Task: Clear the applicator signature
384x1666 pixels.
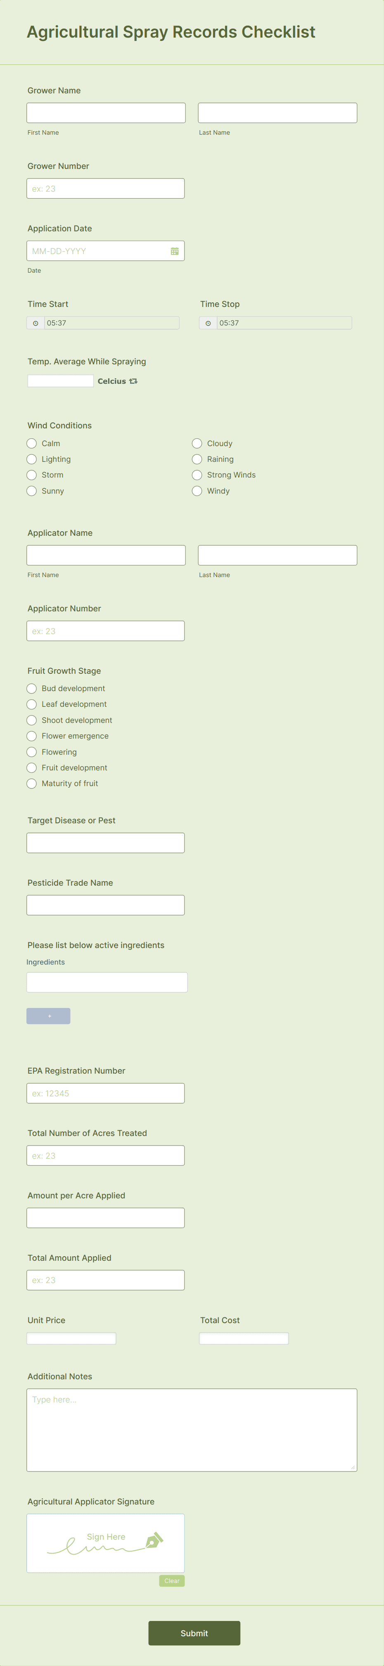Action: click(x=171, y=1580)
